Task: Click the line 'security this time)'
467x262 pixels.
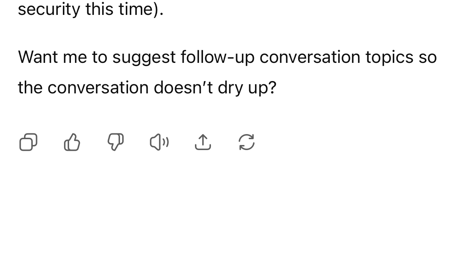Action: [90, 9]
